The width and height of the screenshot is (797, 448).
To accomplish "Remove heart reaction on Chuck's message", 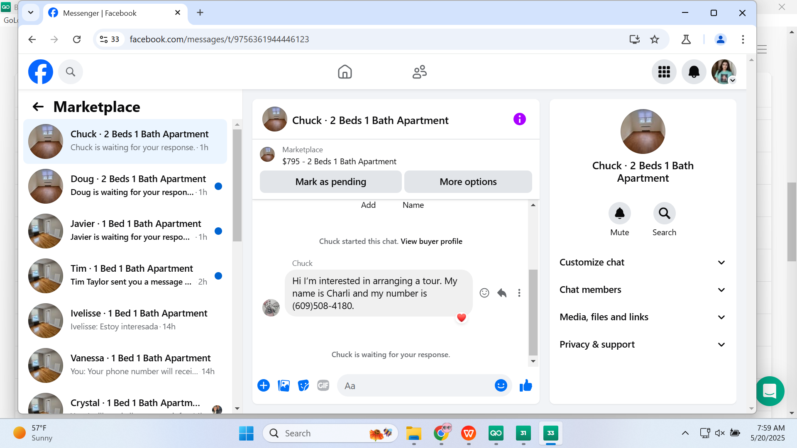I will [x=461, y=318].
